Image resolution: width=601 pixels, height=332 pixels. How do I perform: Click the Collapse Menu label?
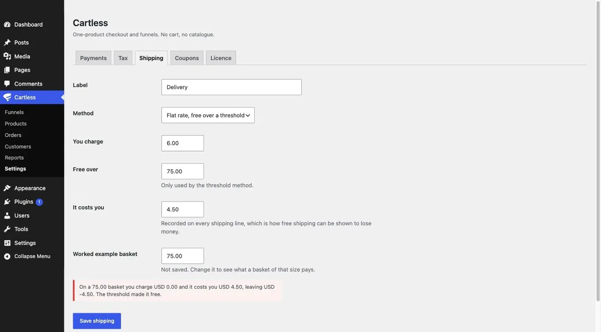[x=32, y=256]
